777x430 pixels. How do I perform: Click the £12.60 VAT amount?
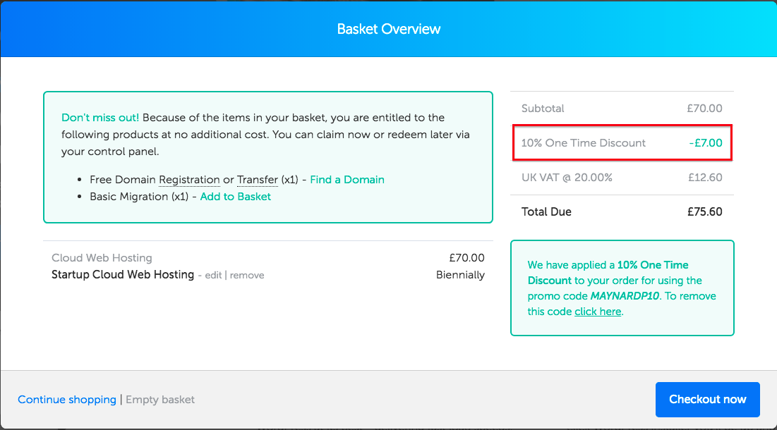705,178
